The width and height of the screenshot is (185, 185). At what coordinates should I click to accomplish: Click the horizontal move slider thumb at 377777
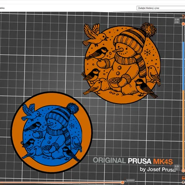123,183
